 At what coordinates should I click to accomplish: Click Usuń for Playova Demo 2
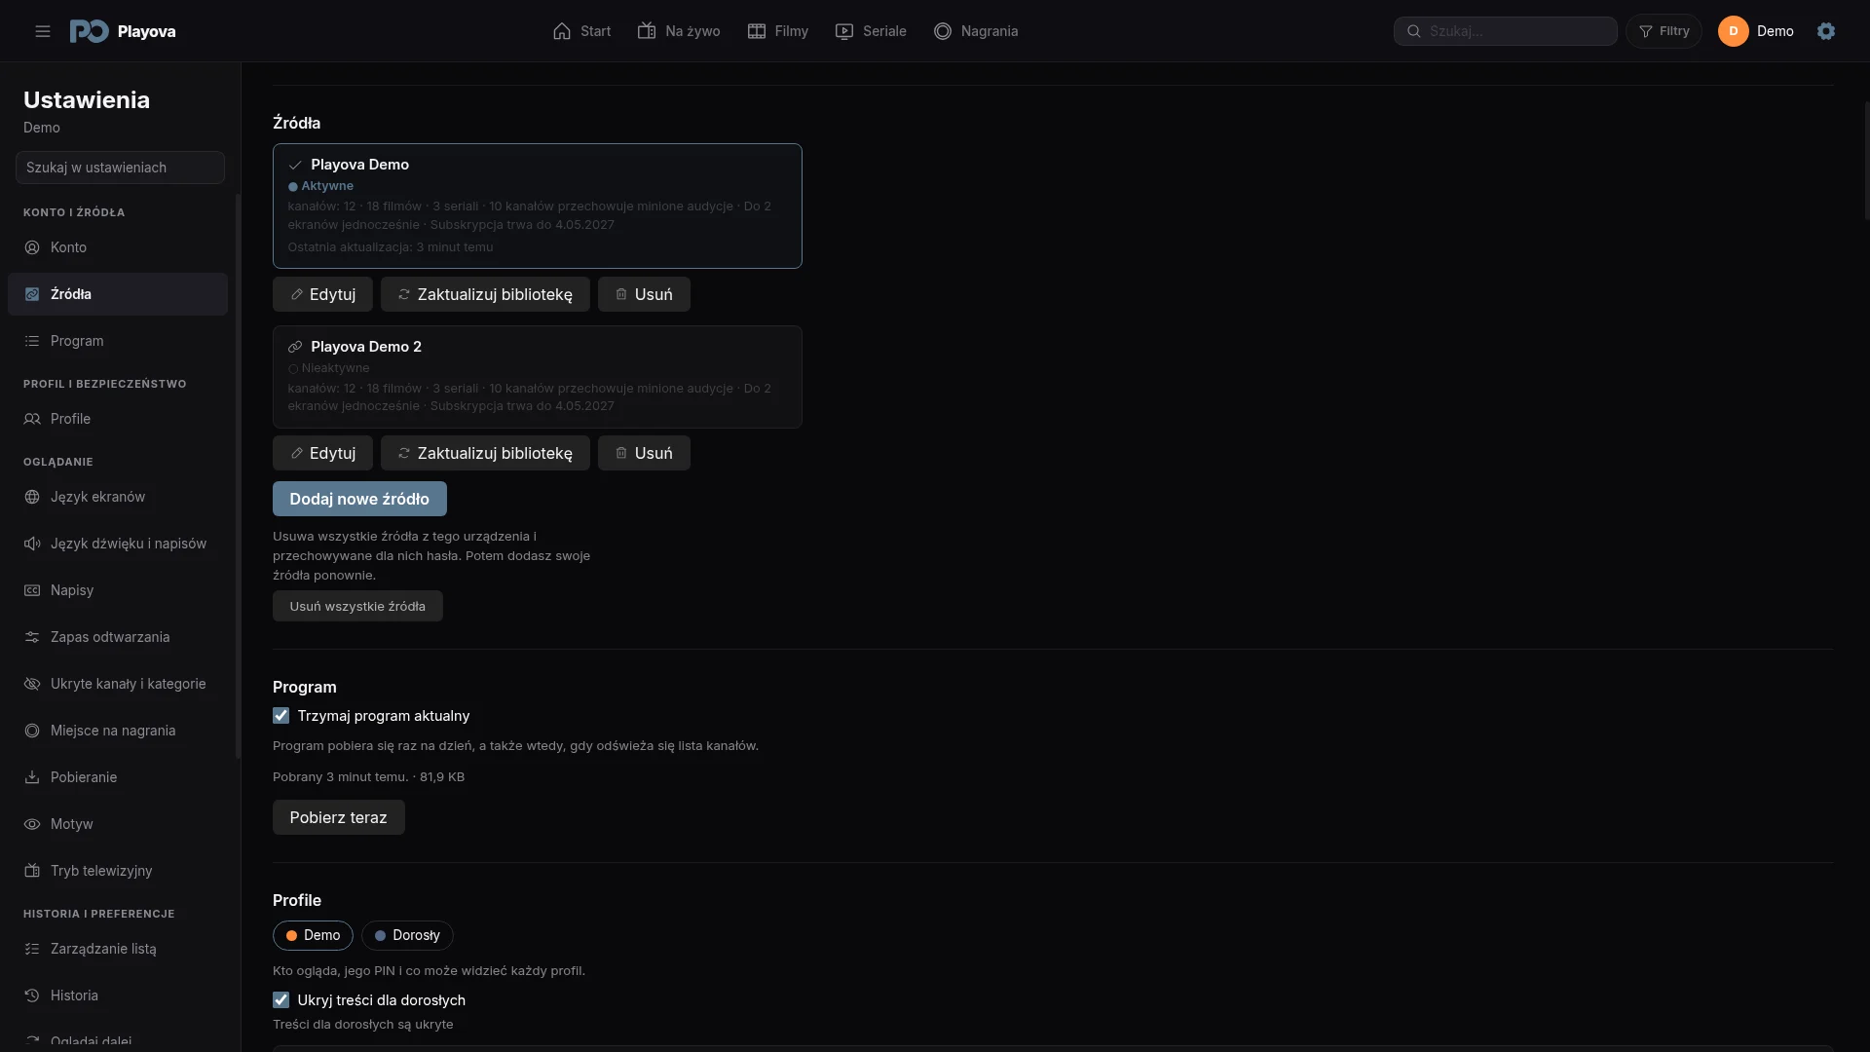(644, 453)
